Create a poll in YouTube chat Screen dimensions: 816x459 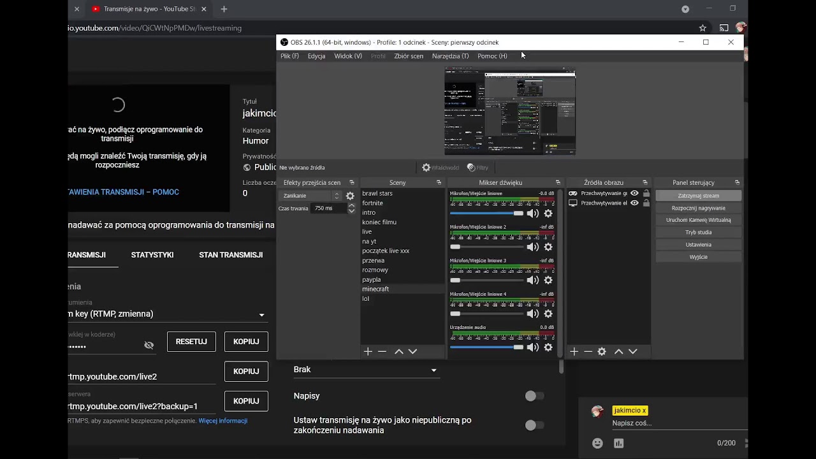click(618, 443)
